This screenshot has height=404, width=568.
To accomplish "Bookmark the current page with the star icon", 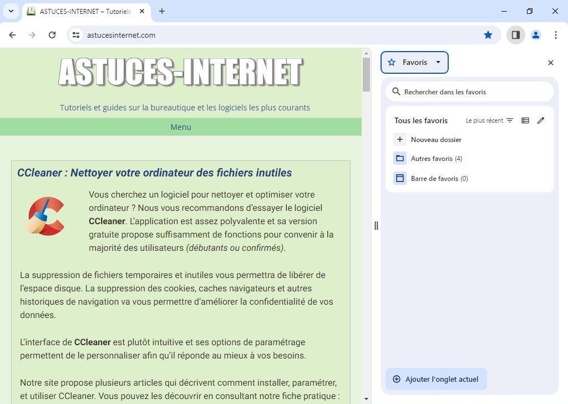I will [488, 35].
